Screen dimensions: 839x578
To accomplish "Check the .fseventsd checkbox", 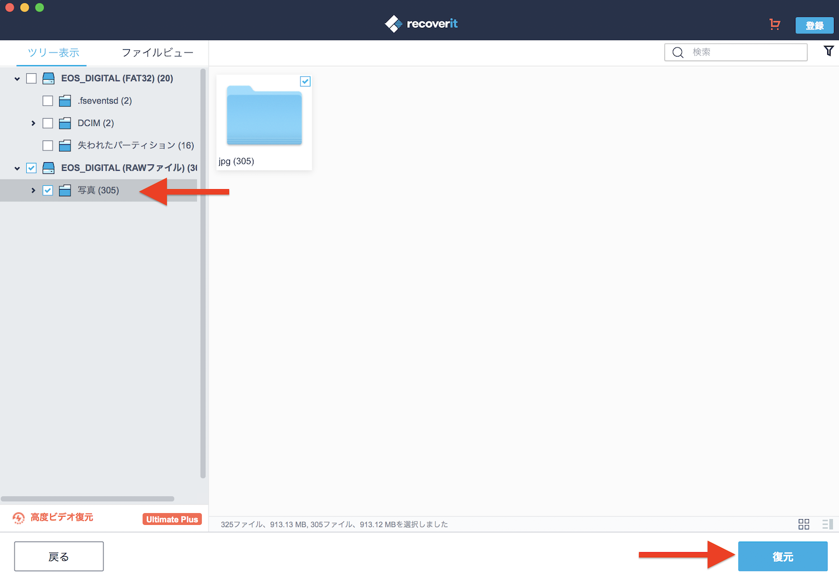I will click(x=48, y=101).
